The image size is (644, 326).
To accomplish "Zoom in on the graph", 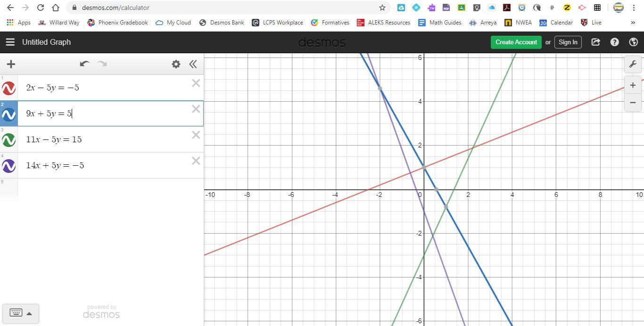I will pyautogui.click(x=633, y=85).
